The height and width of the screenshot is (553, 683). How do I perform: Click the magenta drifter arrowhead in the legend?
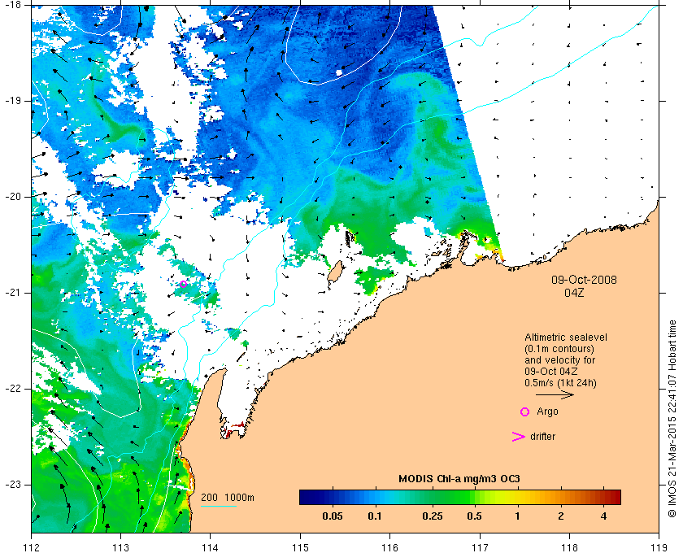[x=518, y=437]
